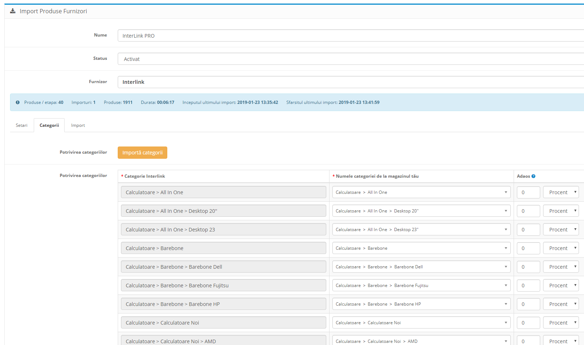Expand store category dropdown for Calculatoare Noi

[x=421, y=323]
